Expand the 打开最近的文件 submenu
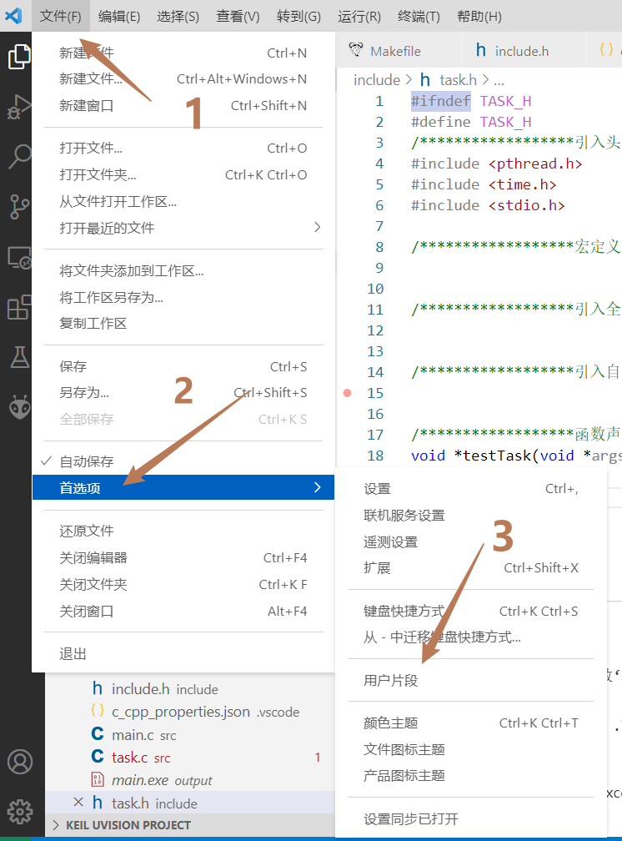Image resolution: width=622 pixels, height=841 pixels. pos(183,228)
